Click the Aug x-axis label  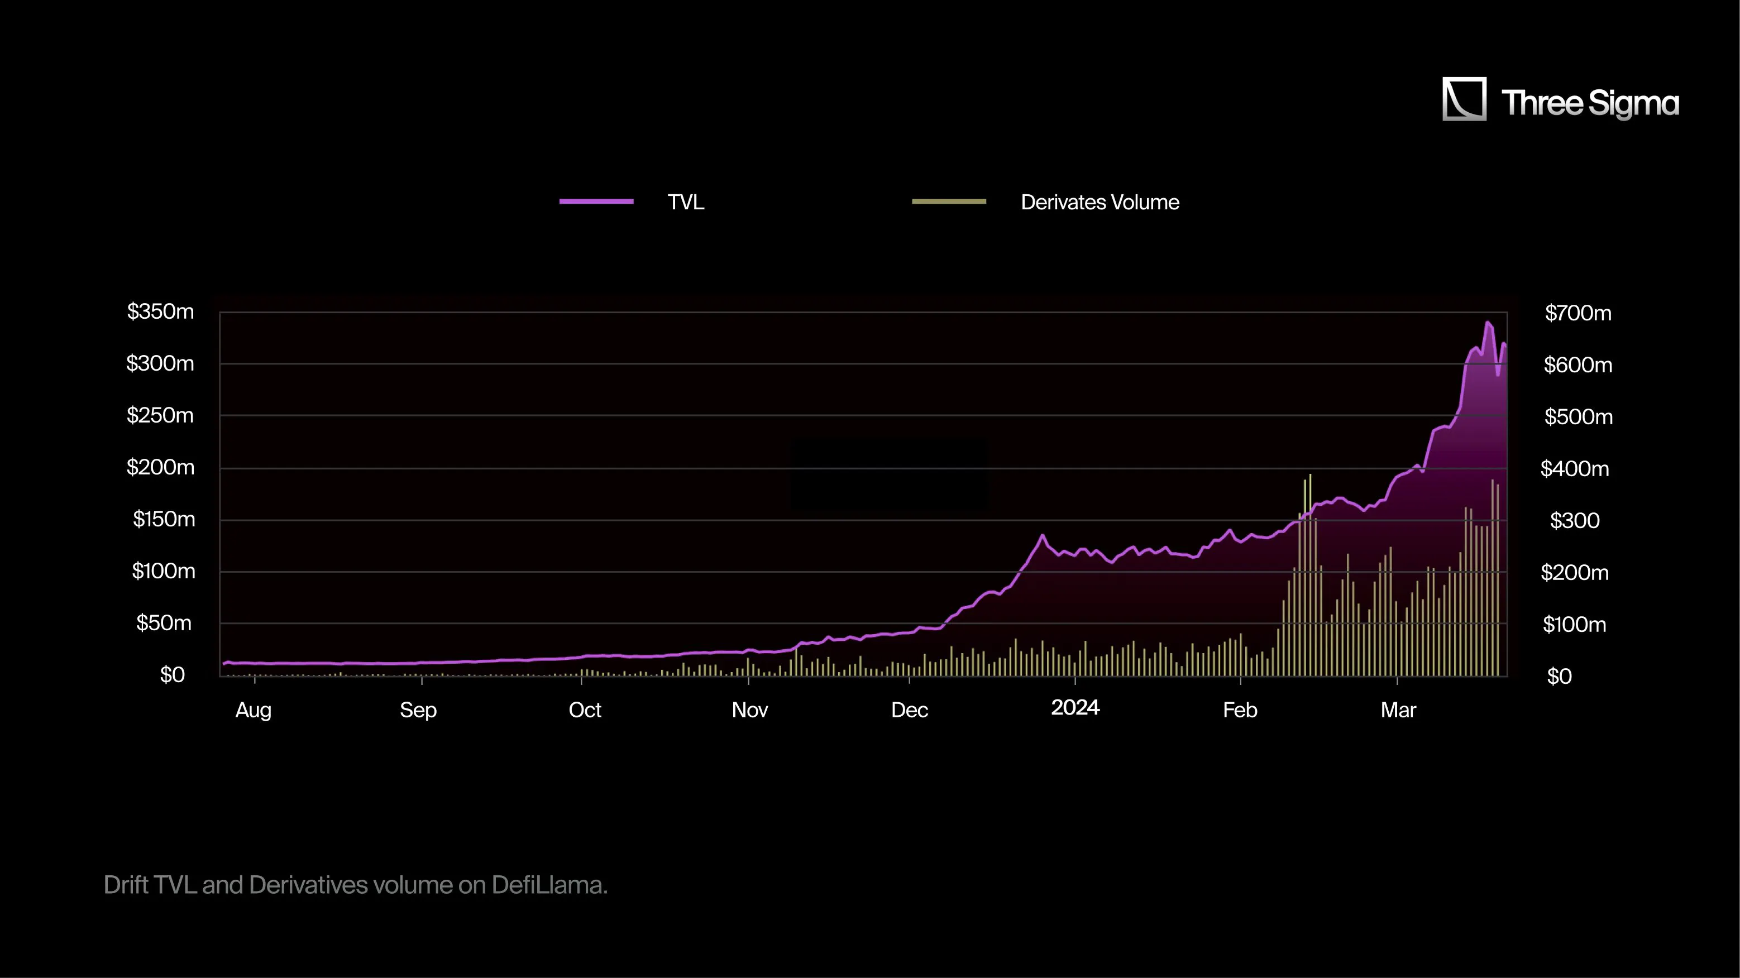click(254, 710)
